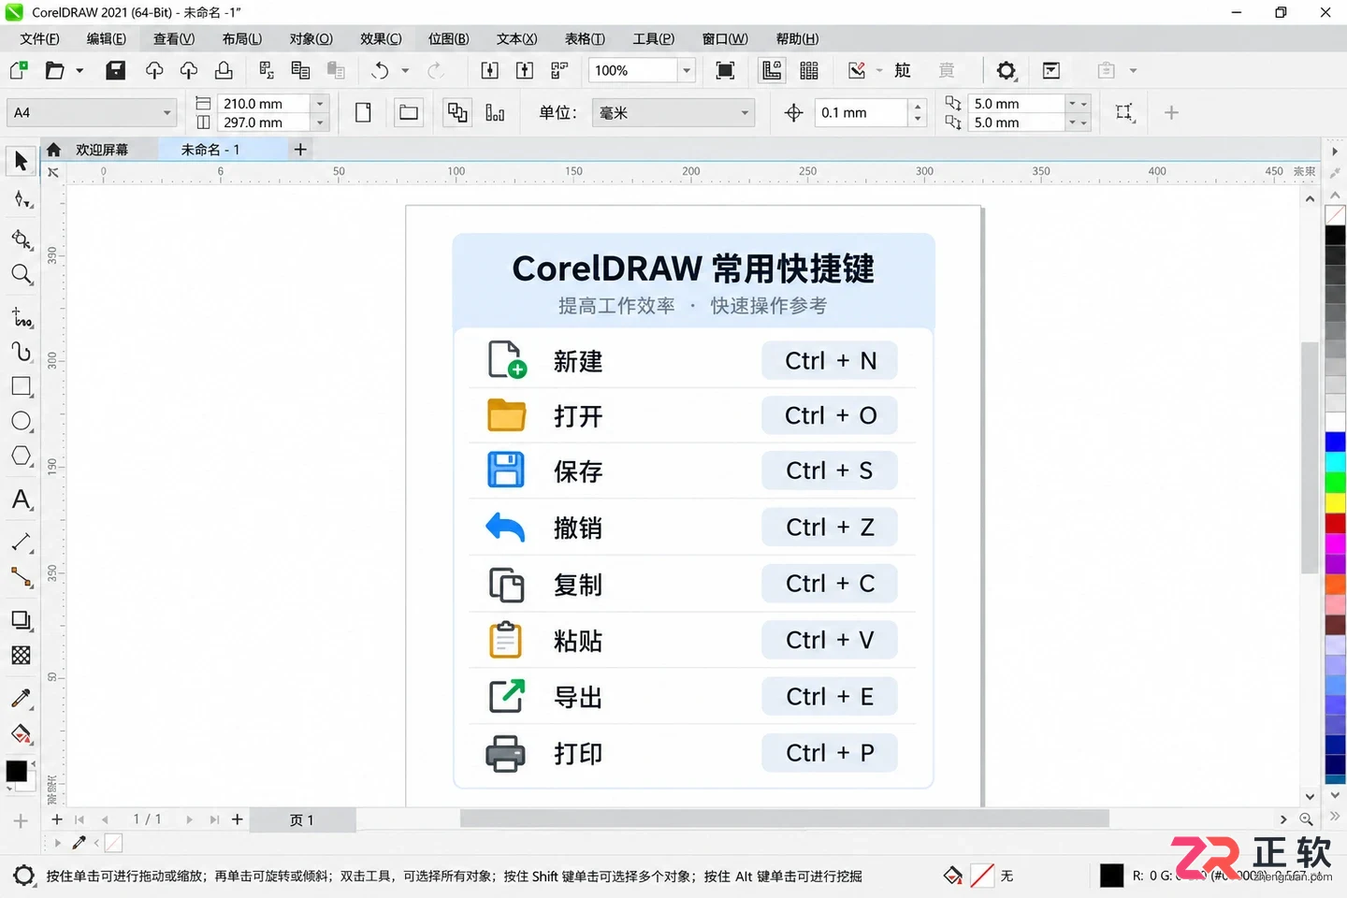Select the Eyedropper tool
1347x898 pixels.
click(x=21, y=698)
